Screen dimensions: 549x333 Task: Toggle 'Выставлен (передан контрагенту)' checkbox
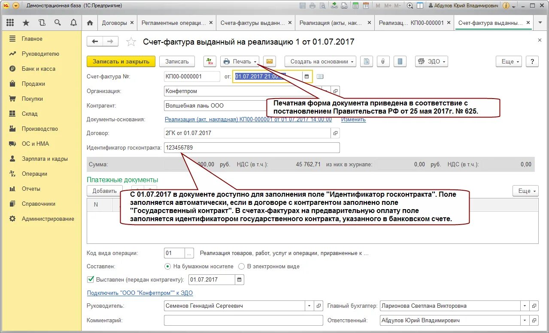[x=91, y=279]
